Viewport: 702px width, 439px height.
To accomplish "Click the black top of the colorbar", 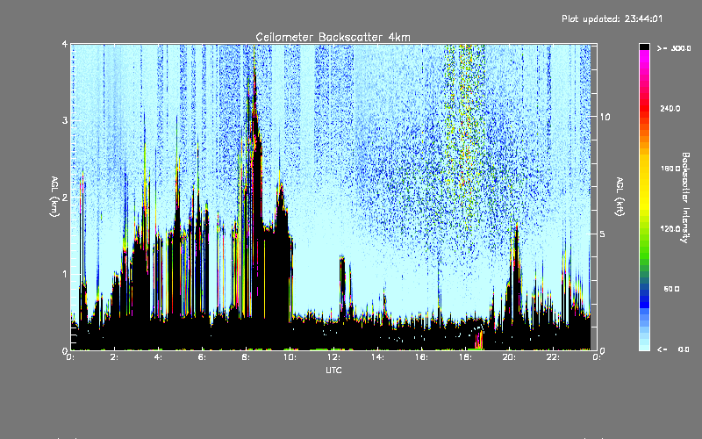I will 644,47.
